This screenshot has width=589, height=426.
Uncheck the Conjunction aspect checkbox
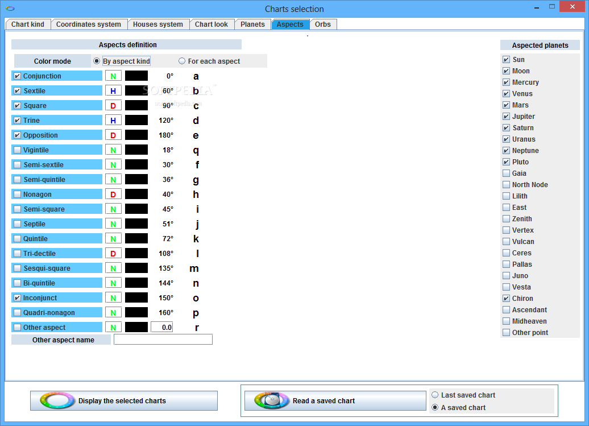click(17, 76)
